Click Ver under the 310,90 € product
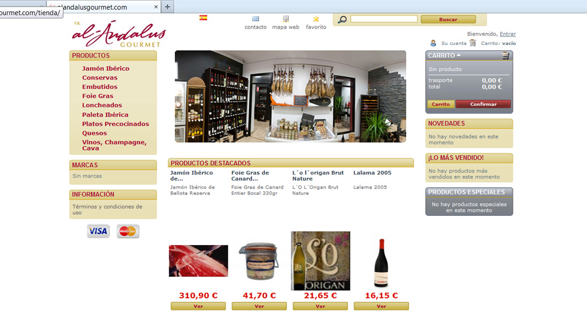The width and height of the screenshot is (587, 311). pyautogui.click(x=198, y=306)
